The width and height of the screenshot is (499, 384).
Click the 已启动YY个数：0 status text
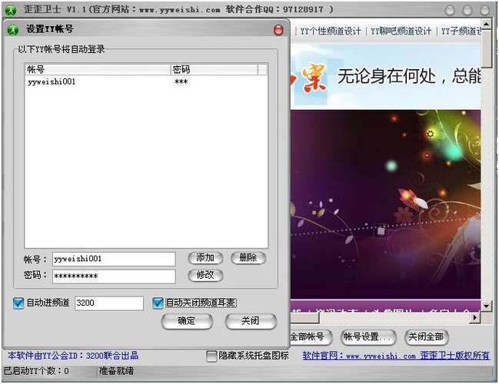click(x=36, y=371)
